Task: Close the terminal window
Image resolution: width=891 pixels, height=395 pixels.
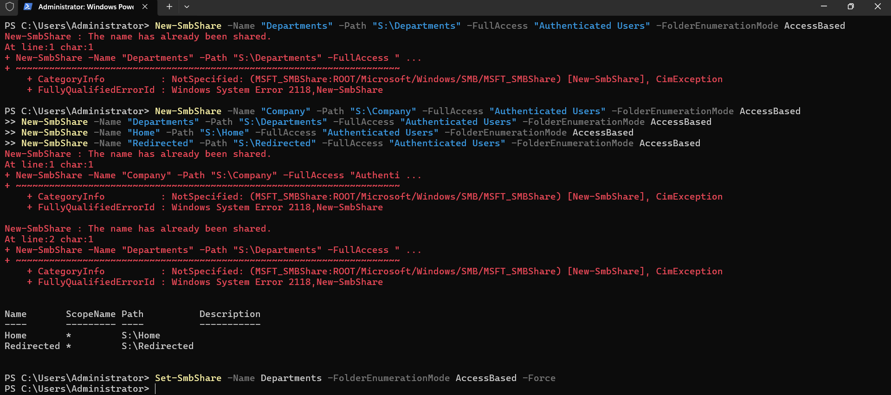Action: [x=878, y=6]
